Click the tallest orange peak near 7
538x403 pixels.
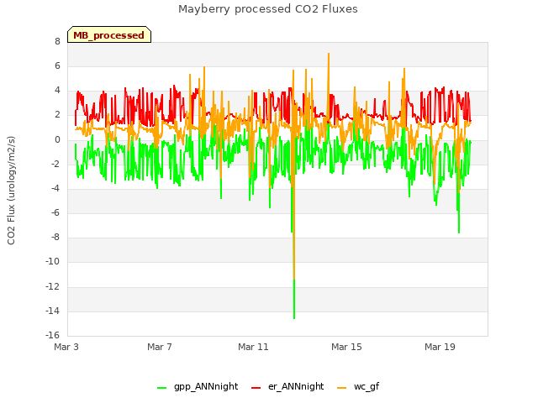[329, 55]
